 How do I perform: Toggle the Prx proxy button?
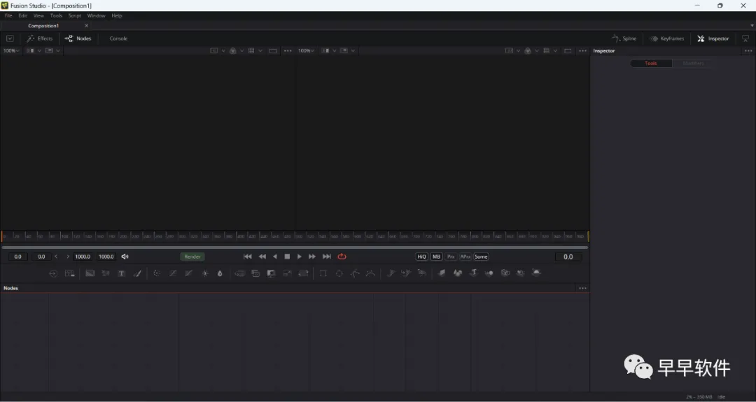(451, 257)
